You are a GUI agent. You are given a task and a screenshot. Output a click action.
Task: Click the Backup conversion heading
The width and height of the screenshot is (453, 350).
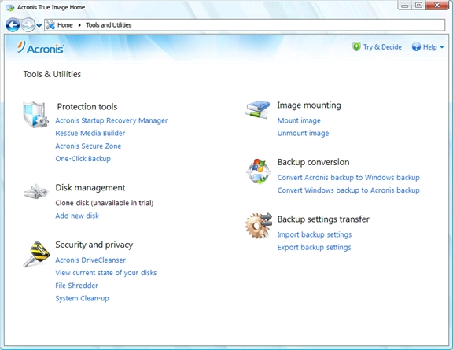click(314, 162)
